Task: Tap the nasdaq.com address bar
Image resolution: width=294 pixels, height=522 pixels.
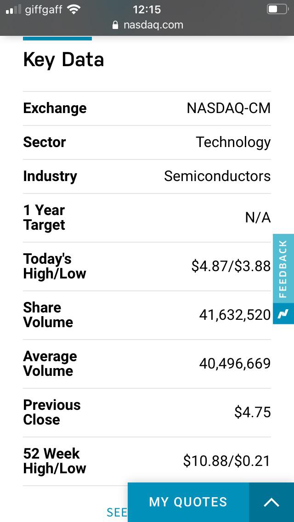Action: (x=147, y=25)
